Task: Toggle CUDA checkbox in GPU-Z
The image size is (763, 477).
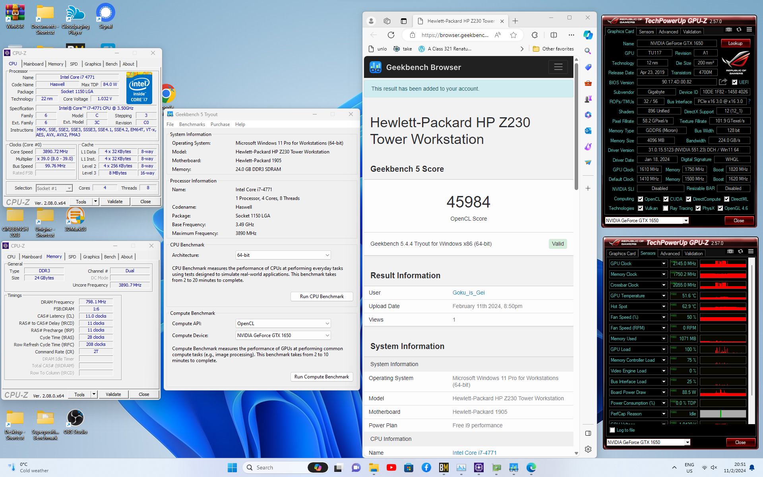Action: pyautogui.click(x=666, y=199)
